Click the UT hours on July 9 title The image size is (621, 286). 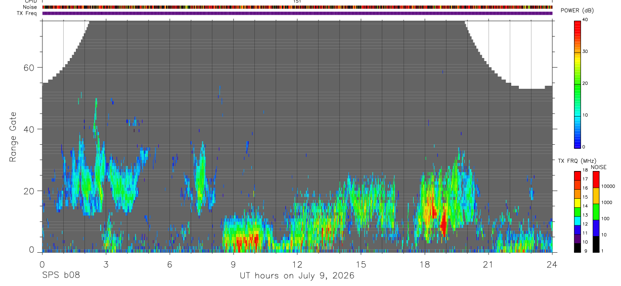[x=297, y=276]
